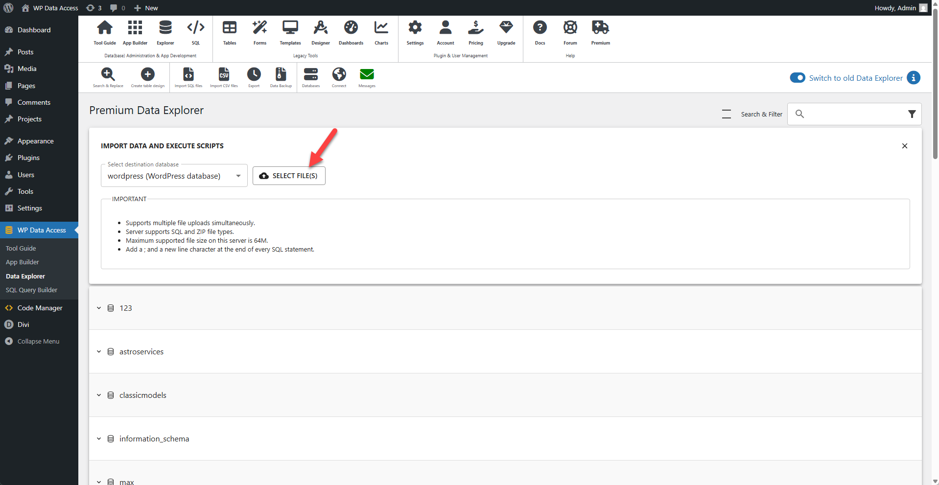Click Collapse Menu in sidebar

tap(38, 342)
